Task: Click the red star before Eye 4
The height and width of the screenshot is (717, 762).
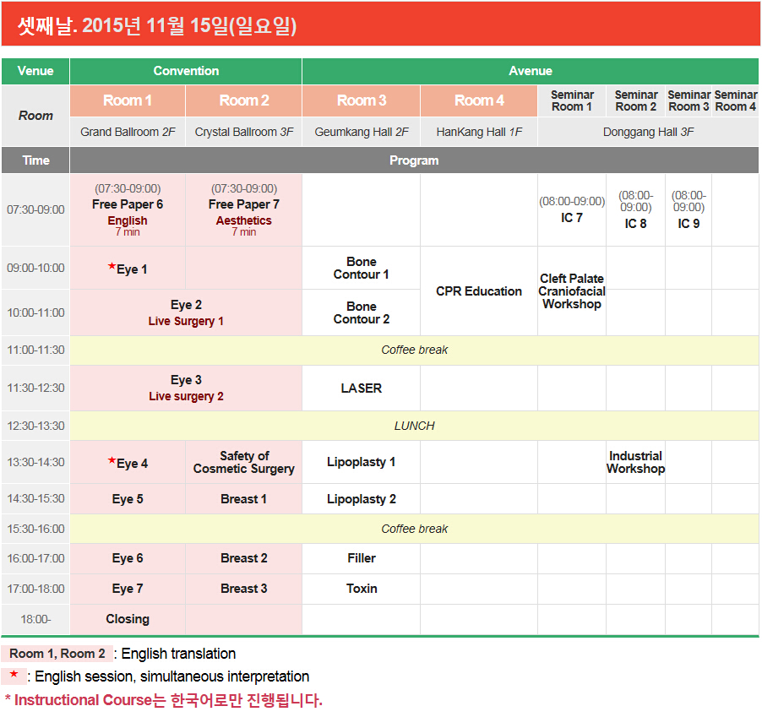Action: [x=112, y=460]
